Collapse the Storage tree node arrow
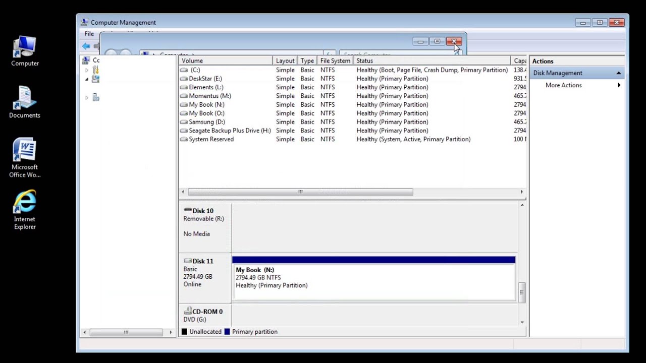This screenshot has height=363, width=646. click(87, 79)
